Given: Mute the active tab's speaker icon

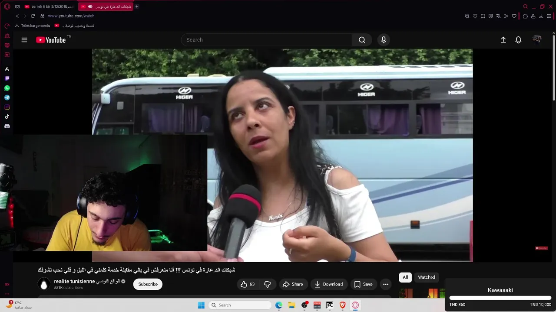Looking at the screenshot, I should coord(90,6).
